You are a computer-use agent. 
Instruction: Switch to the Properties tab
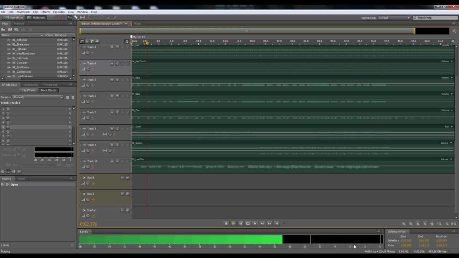click(x=51, y=85)
